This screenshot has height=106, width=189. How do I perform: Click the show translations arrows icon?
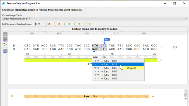click(5, 45)
